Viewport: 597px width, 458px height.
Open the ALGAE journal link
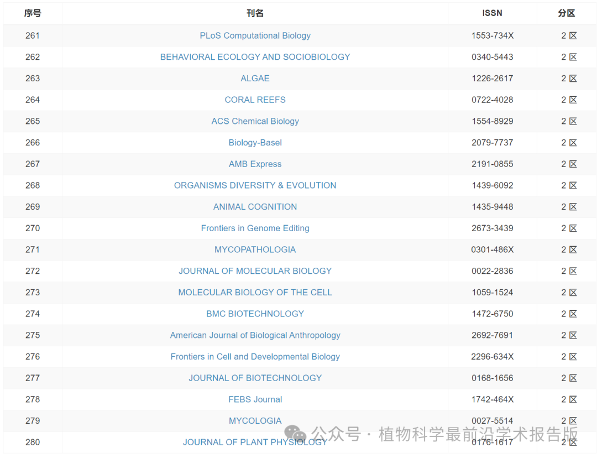[x=255, y=79]
